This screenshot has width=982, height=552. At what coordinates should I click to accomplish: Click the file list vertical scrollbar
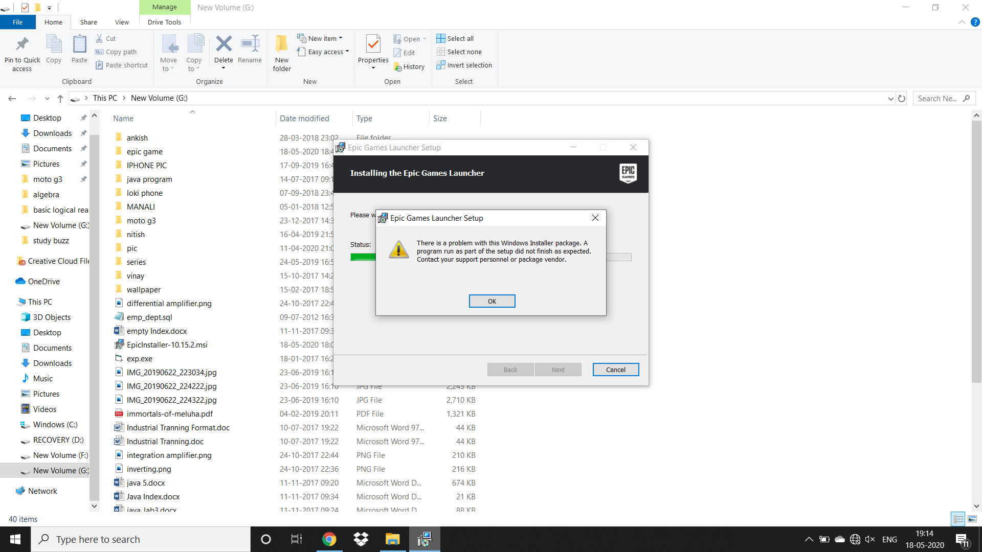tap(976, 252)
